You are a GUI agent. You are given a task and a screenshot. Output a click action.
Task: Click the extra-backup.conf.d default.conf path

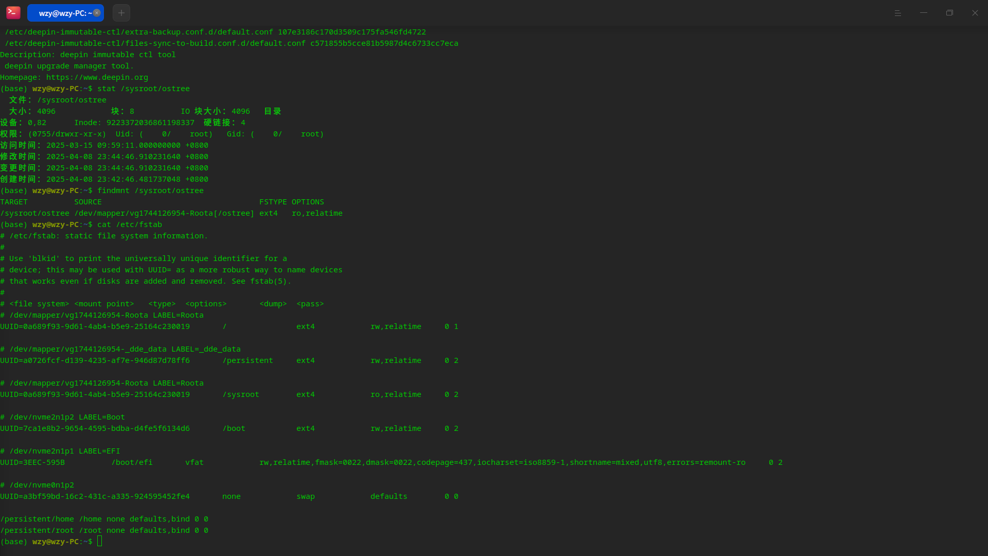pyautogui.click(x=139, y=32)
